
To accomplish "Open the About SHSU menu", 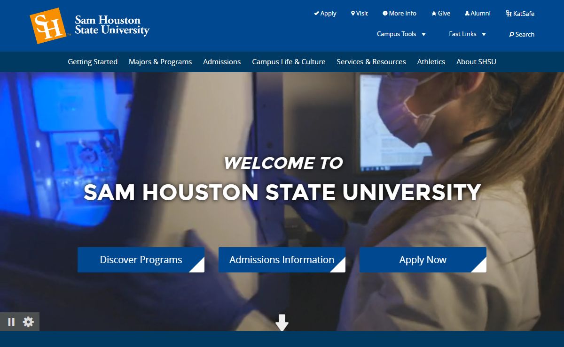I will (x=476, y=62).
